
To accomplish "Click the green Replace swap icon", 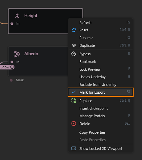I will point(74,101).
